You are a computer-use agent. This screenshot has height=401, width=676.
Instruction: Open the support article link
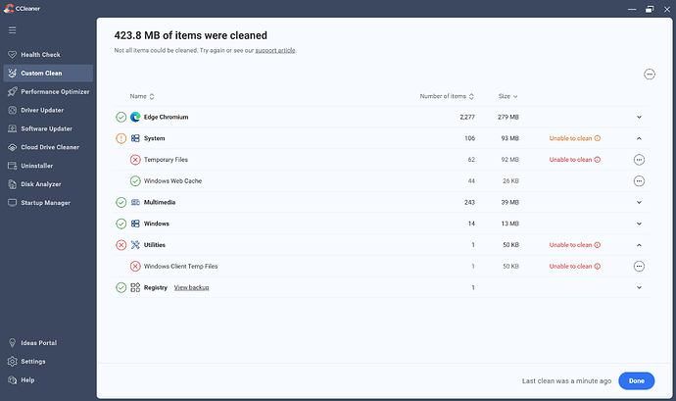coord(274,50)
